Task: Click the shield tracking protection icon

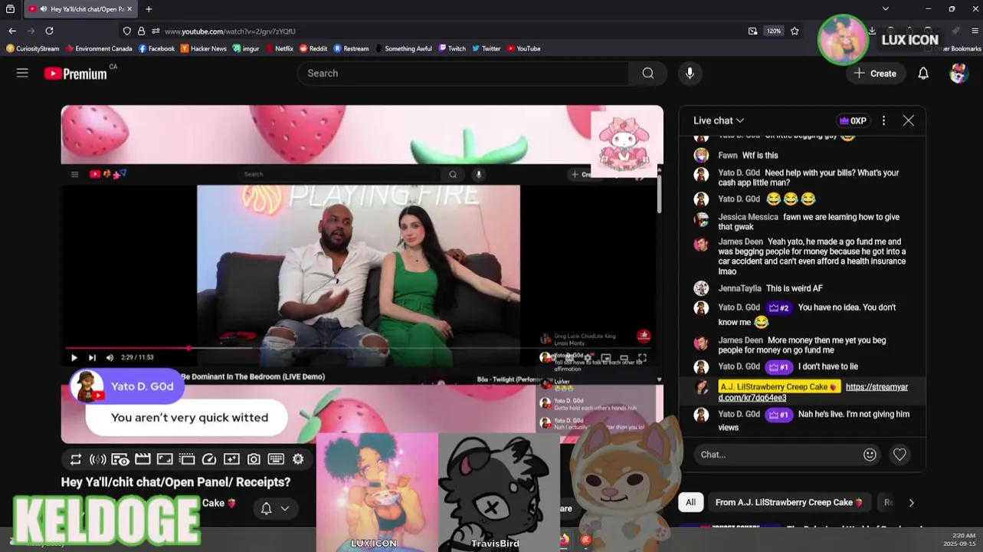Action: click(127, 31)
